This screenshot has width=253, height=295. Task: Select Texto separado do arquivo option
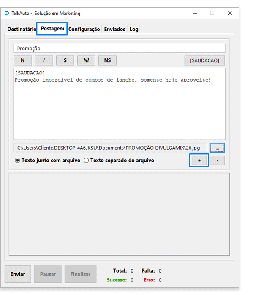tap(119, 161)
